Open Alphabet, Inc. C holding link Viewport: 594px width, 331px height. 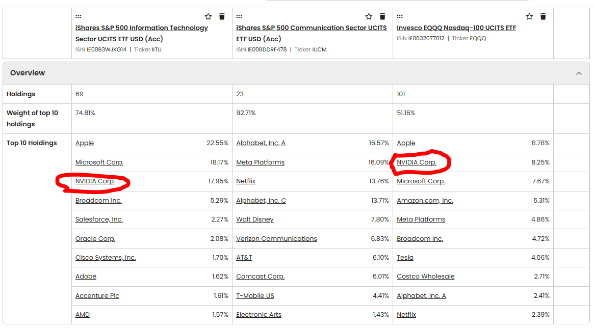pos(261,201)
